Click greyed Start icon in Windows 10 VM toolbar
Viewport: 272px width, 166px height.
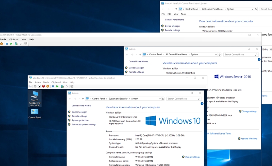click(35, 86)
